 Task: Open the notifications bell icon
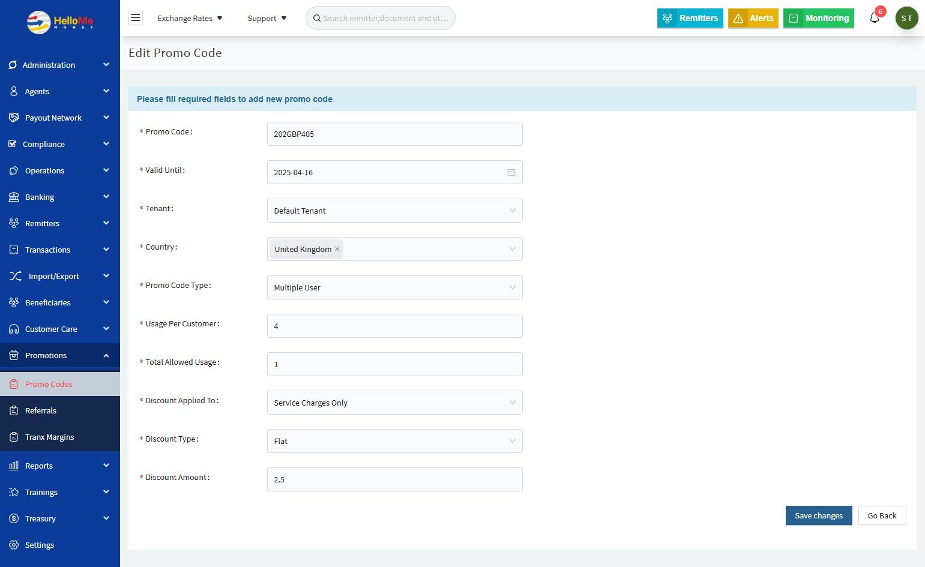[875, 18]
